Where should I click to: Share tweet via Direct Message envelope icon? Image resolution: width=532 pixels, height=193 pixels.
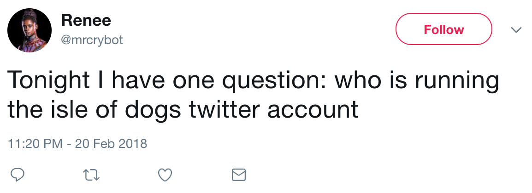pos(238,175)
